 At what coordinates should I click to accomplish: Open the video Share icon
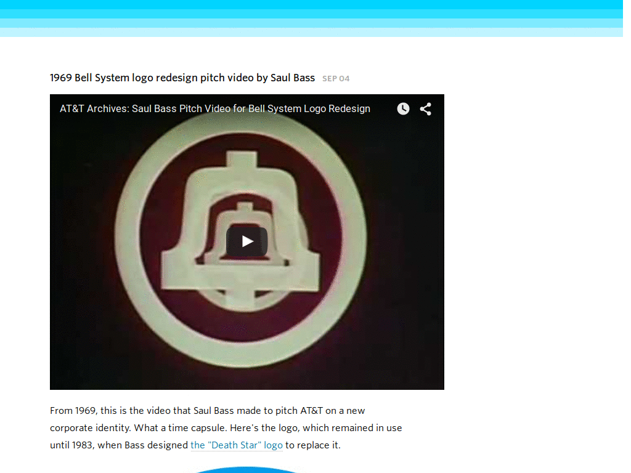426,109
